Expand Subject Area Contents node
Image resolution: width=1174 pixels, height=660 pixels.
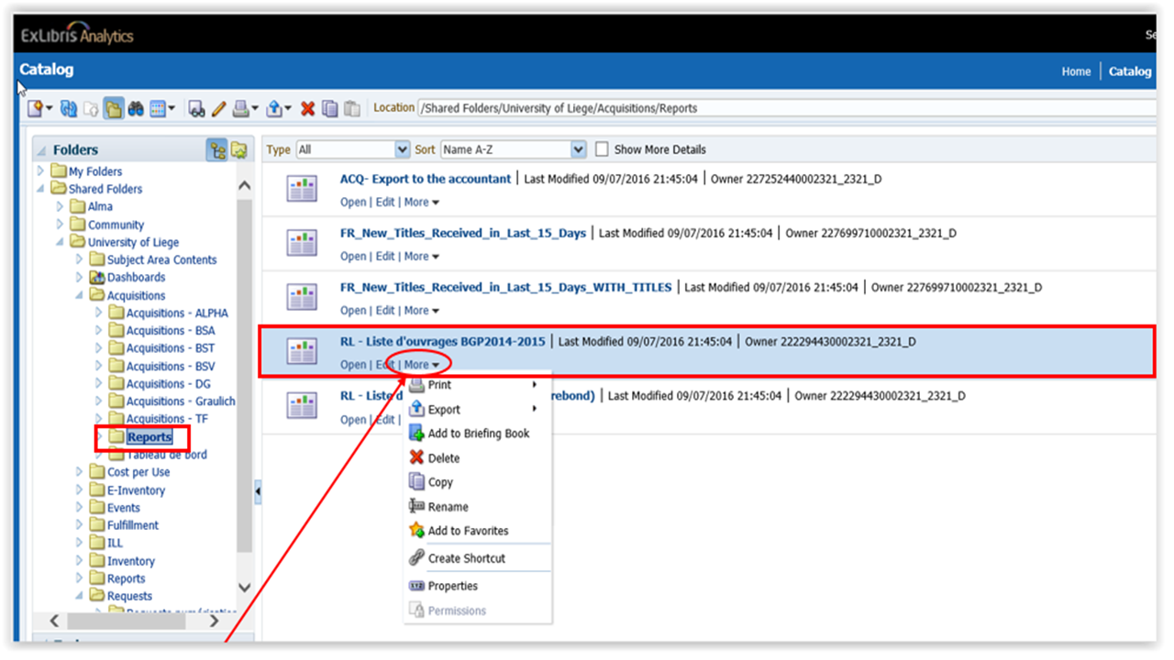click(x=79, y=259)
